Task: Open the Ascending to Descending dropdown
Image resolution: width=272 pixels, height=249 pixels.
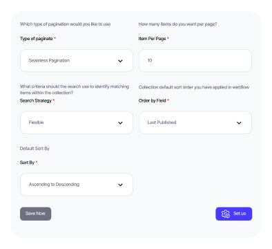Action: 77,185
